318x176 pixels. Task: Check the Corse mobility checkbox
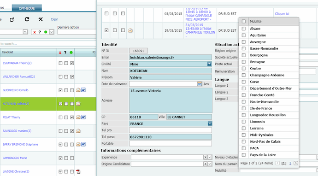244,82
